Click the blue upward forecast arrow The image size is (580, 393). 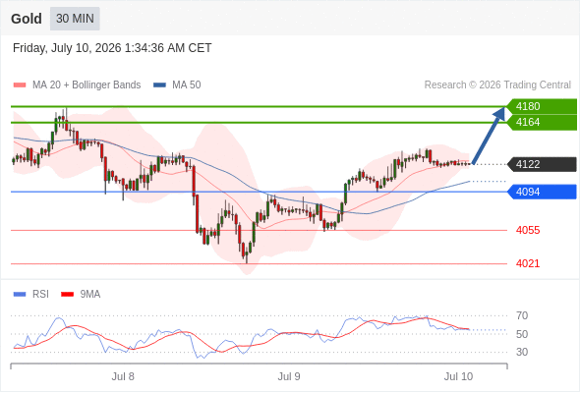489,136
